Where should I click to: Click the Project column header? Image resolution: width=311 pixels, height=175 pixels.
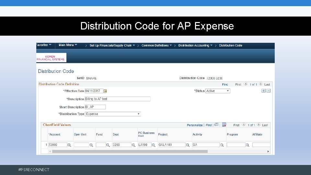tap(163, 134)
